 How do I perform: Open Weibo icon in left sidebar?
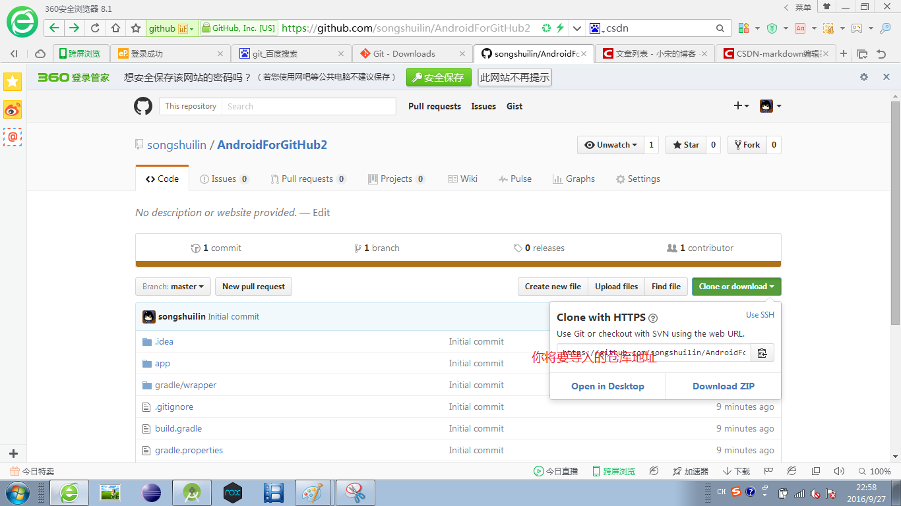(13, 109)
